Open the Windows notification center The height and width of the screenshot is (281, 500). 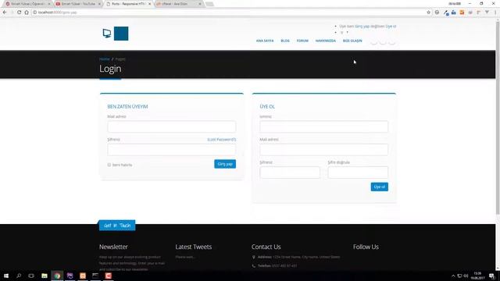pos(492,276)
